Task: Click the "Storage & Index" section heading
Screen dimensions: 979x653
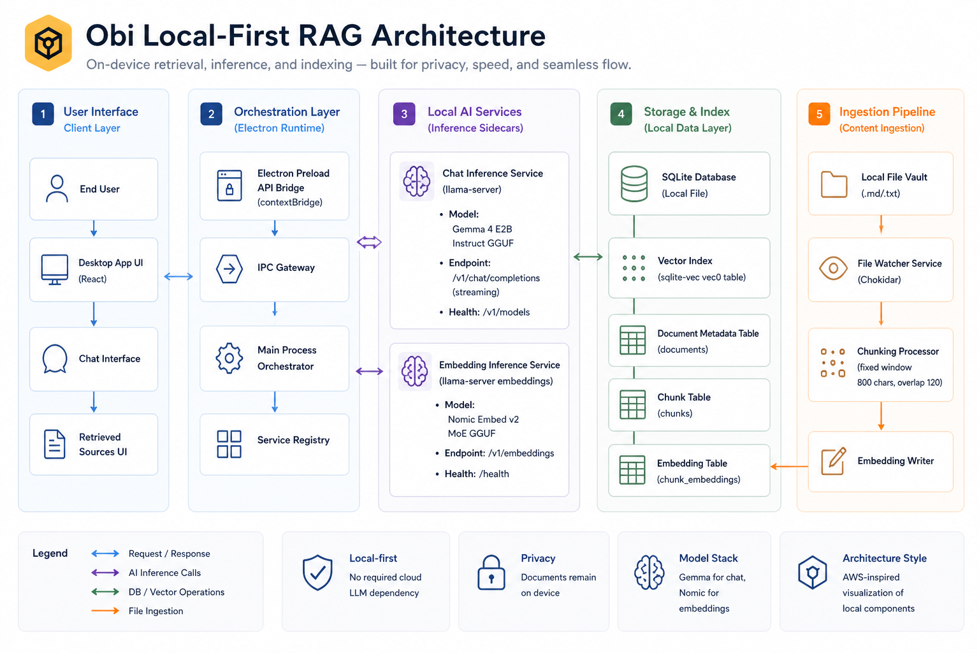Action: pos(686,112)
